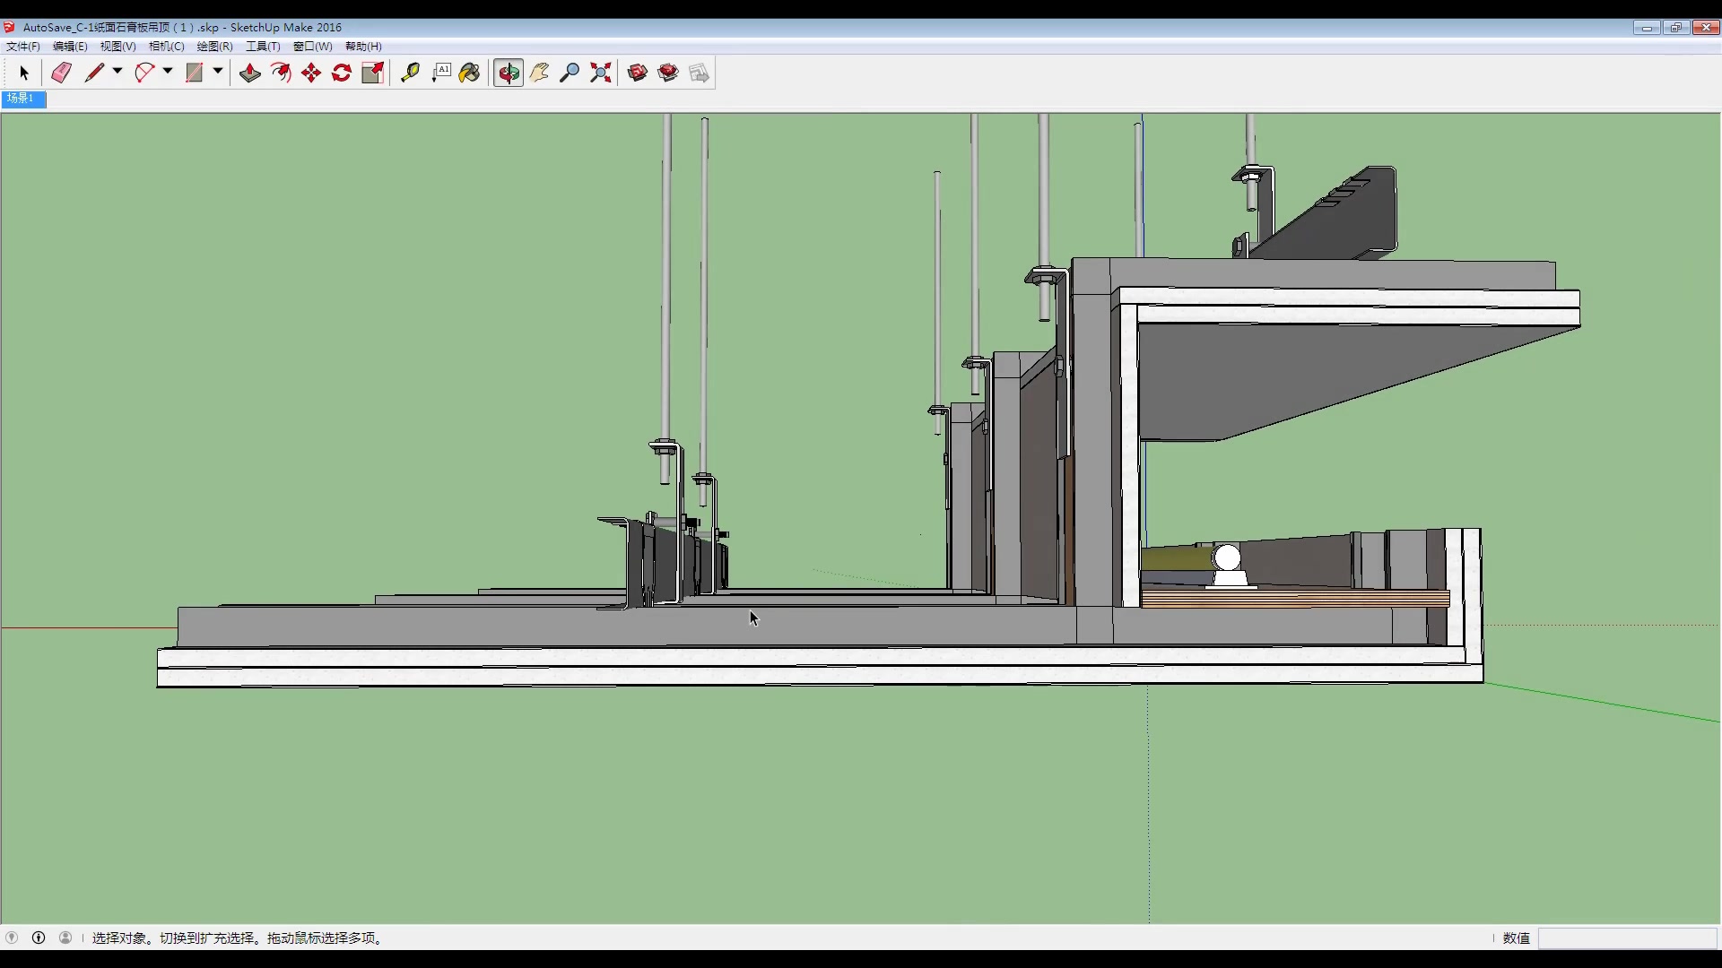Screen dimensions: 1722x968
Task: Expand the Line tool dropdown arrow
Action: click(x=117, y=72)
